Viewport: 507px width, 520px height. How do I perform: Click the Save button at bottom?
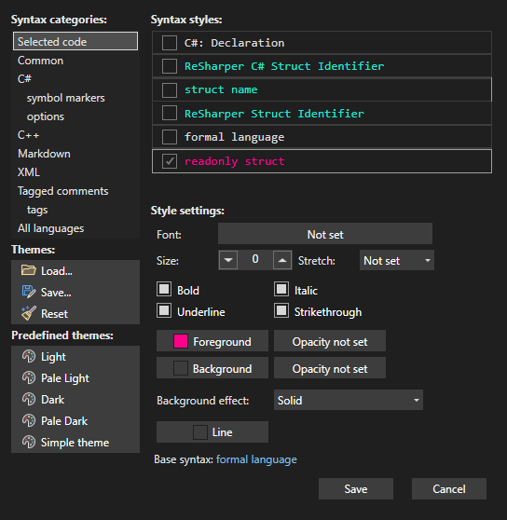pyautogui.click(x=356, y=489)
